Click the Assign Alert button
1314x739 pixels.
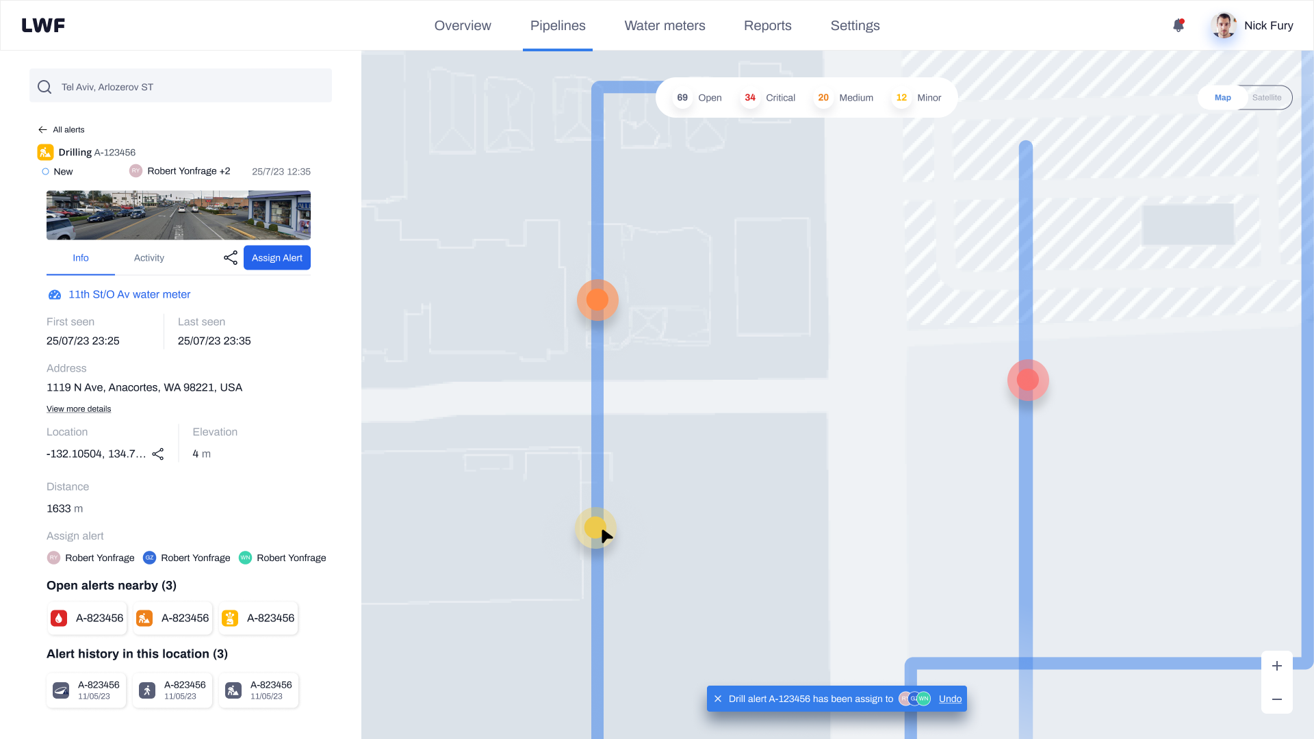[x=277, y=258]
